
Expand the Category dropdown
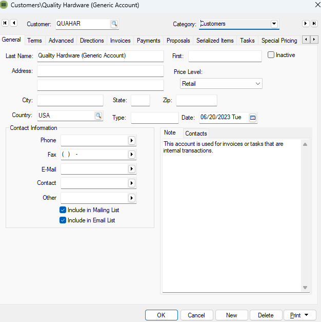(x=274, y=24)
